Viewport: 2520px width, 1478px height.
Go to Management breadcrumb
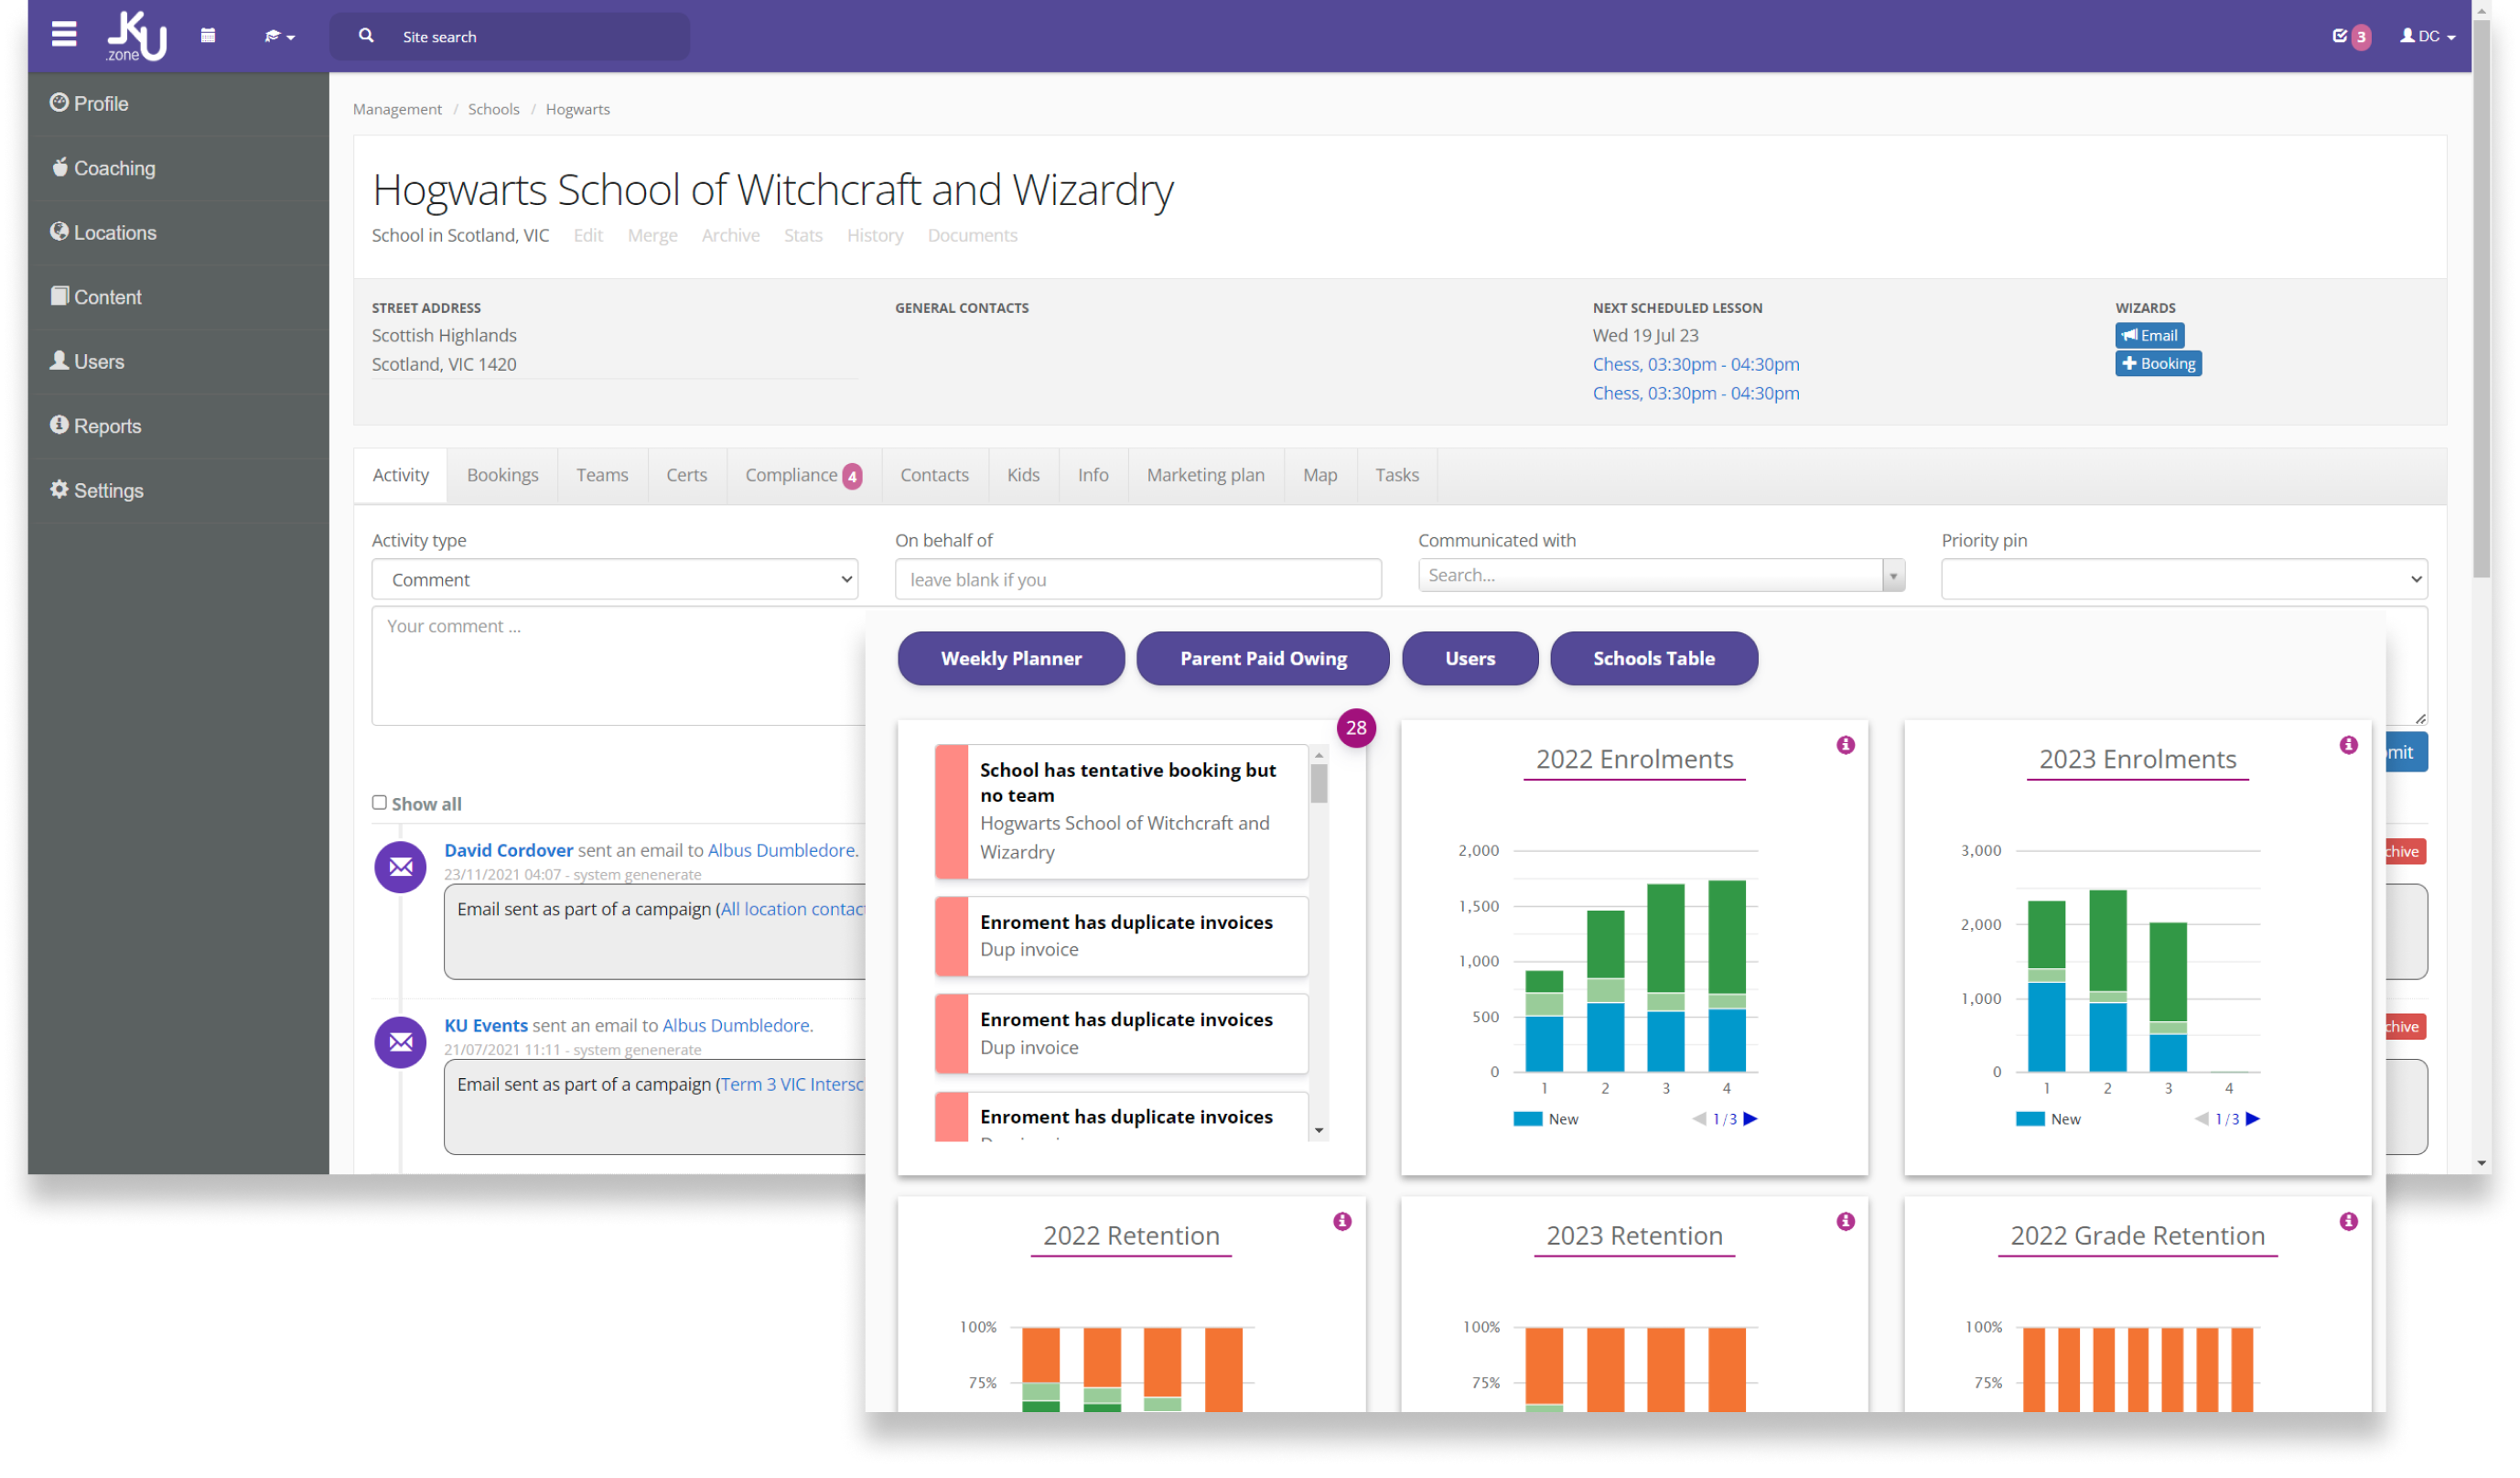[397, 109]
